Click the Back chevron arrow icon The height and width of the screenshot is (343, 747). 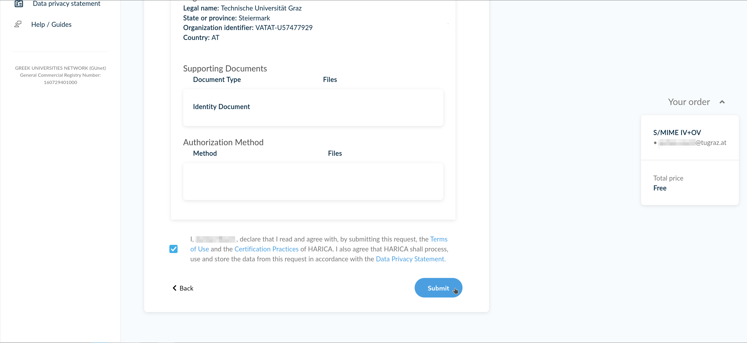click(x=174, y=288)
